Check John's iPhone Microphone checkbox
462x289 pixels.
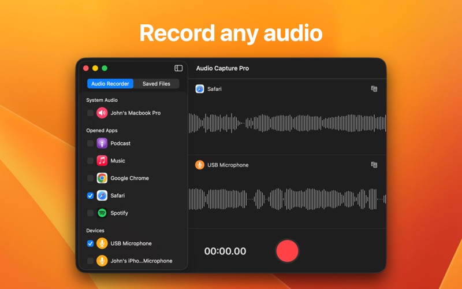(90, 261)
